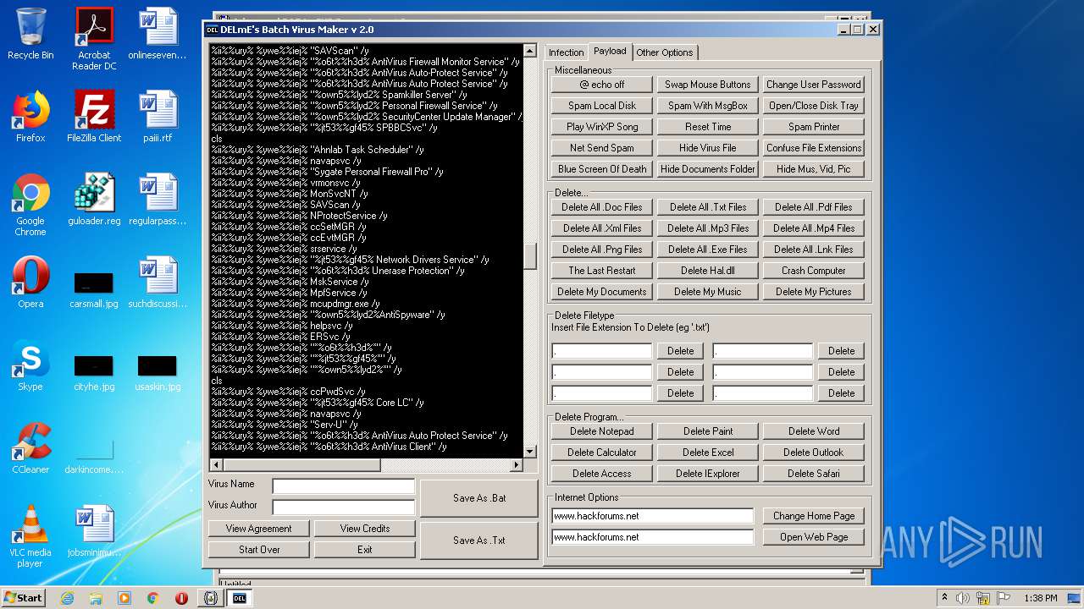Open regularpass Word document icon
1084x609 pixels.
coord(158,200)
